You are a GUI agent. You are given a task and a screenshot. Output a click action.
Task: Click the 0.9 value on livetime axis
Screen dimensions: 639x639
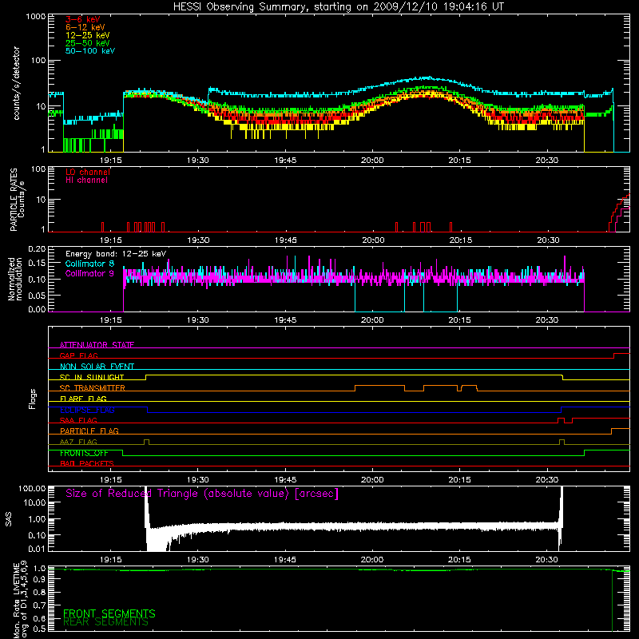click(41, 578)
